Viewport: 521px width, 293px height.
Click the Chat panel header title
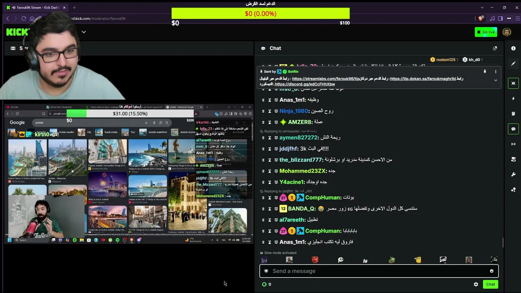(x=275, y=48)
